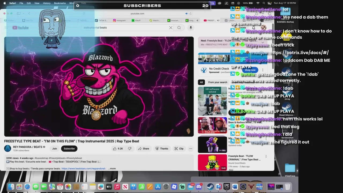This screenshot has height=193, width=343.
Task: Subscribe to REY PANDORA / BEATS
Action: pos(69,149)
